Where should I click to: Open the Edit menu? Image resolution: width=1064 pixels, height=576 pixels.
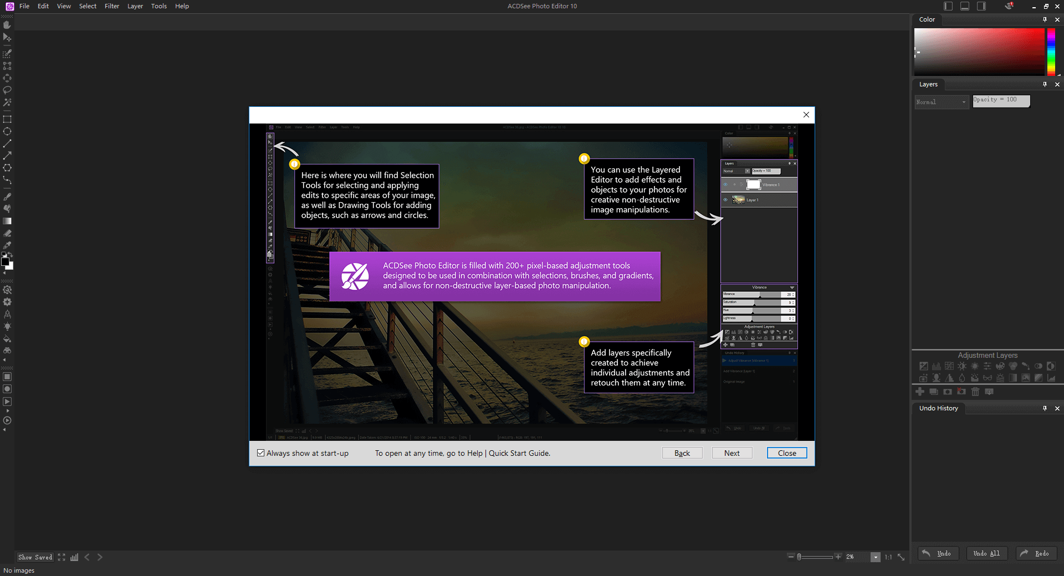43,6
